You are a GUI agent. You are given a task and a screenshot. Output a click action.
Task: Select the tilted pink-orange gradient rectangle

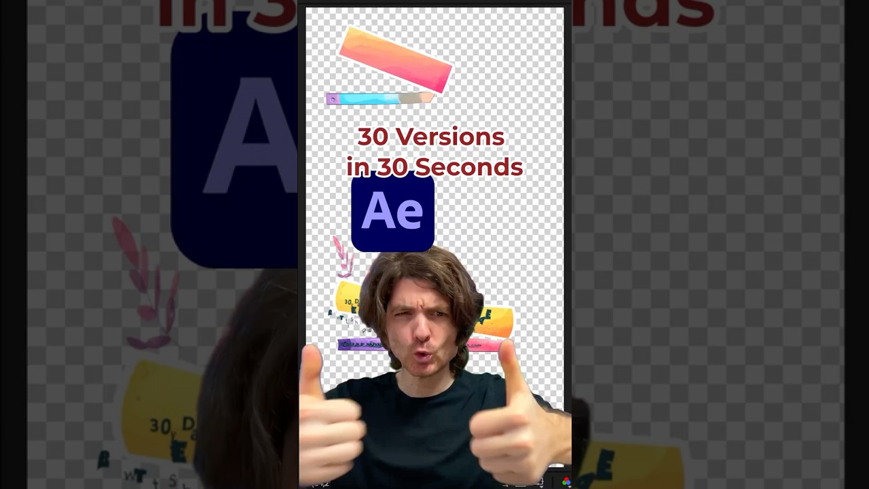(x=396, y=60)
